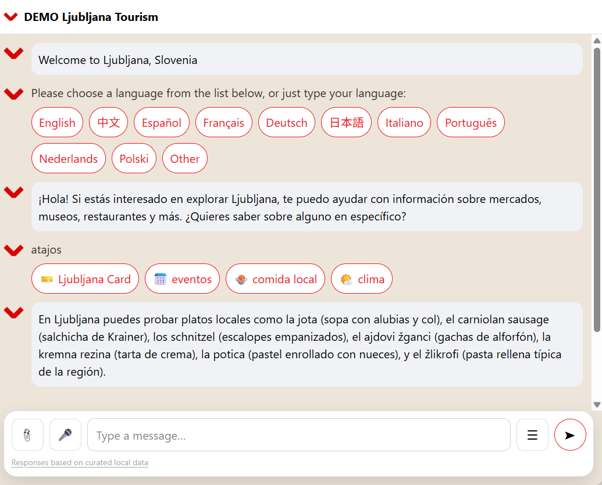Viewport: 602px width, 485px height.
Task: Select Deutsch language chip
Action: pyautogui.click(x=287, y=123)
